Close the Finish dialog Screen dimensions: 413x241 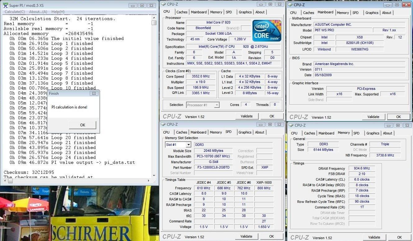94,93
